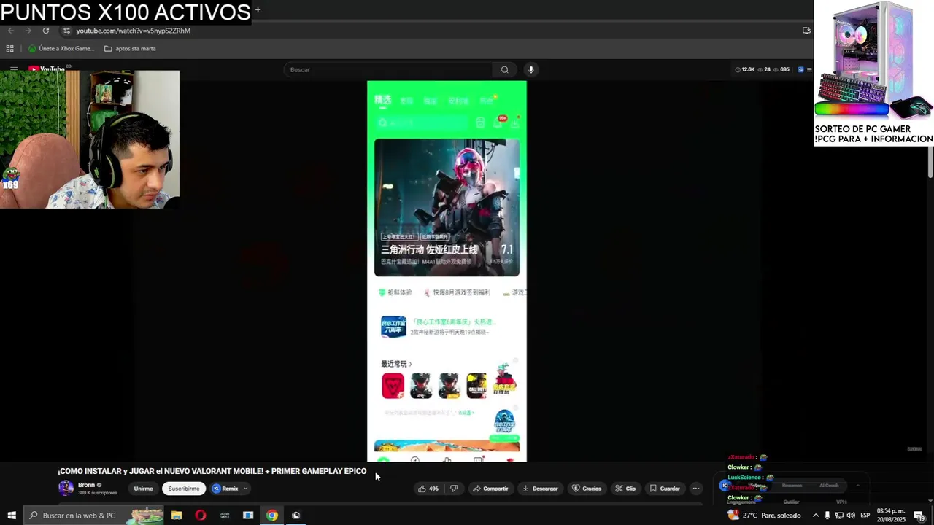Open the Bronn channel name link

(x=86, y=485)
